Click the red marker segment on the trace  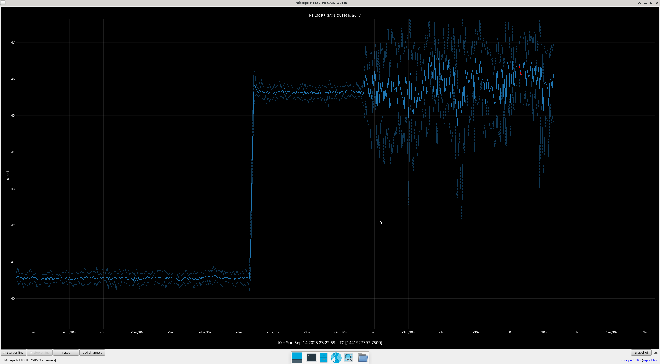[520, 69]
